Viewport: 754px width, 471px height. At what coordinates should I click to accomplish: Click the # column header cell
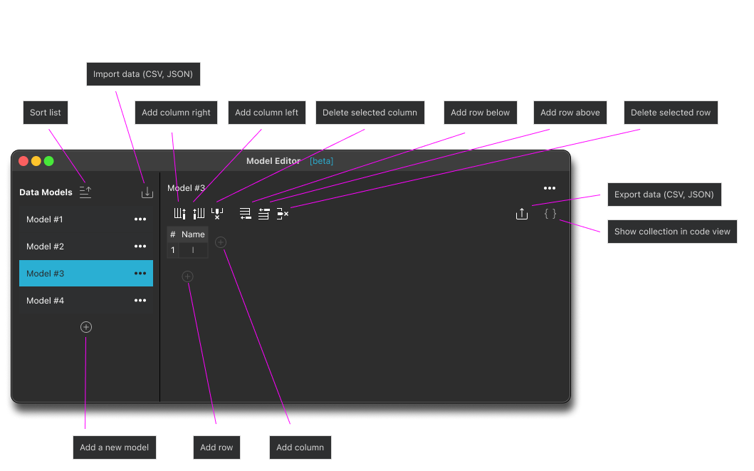tap(173, 234)
